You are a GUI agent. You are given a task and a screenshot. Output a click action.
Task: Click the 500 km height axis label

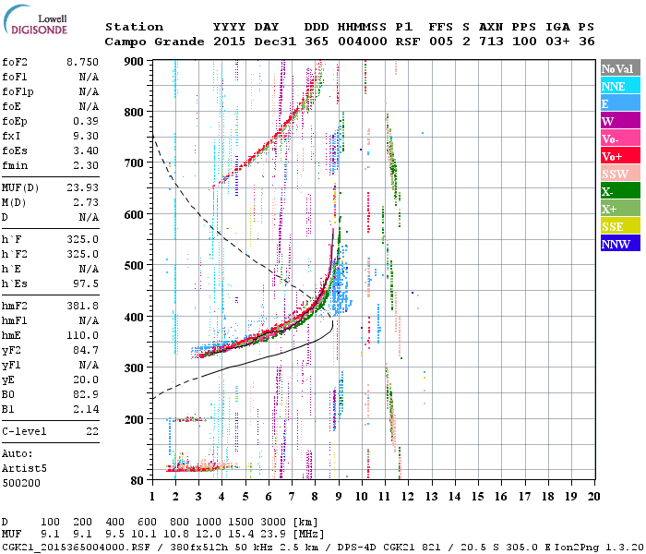click(x=134, y=266)
